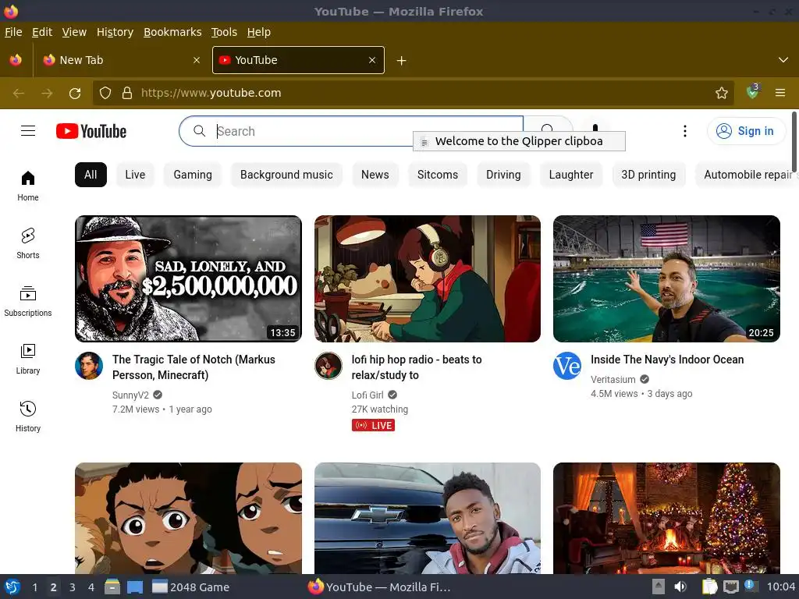View site security padlock info
Viewport: 799px width, 599px height.
tap(127, 93)
